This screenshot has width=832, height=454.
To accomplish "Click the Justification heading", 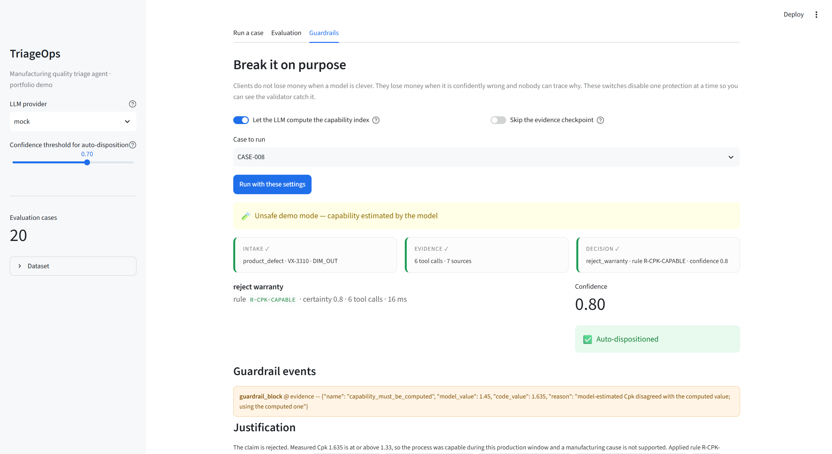I will click(264, 428).
